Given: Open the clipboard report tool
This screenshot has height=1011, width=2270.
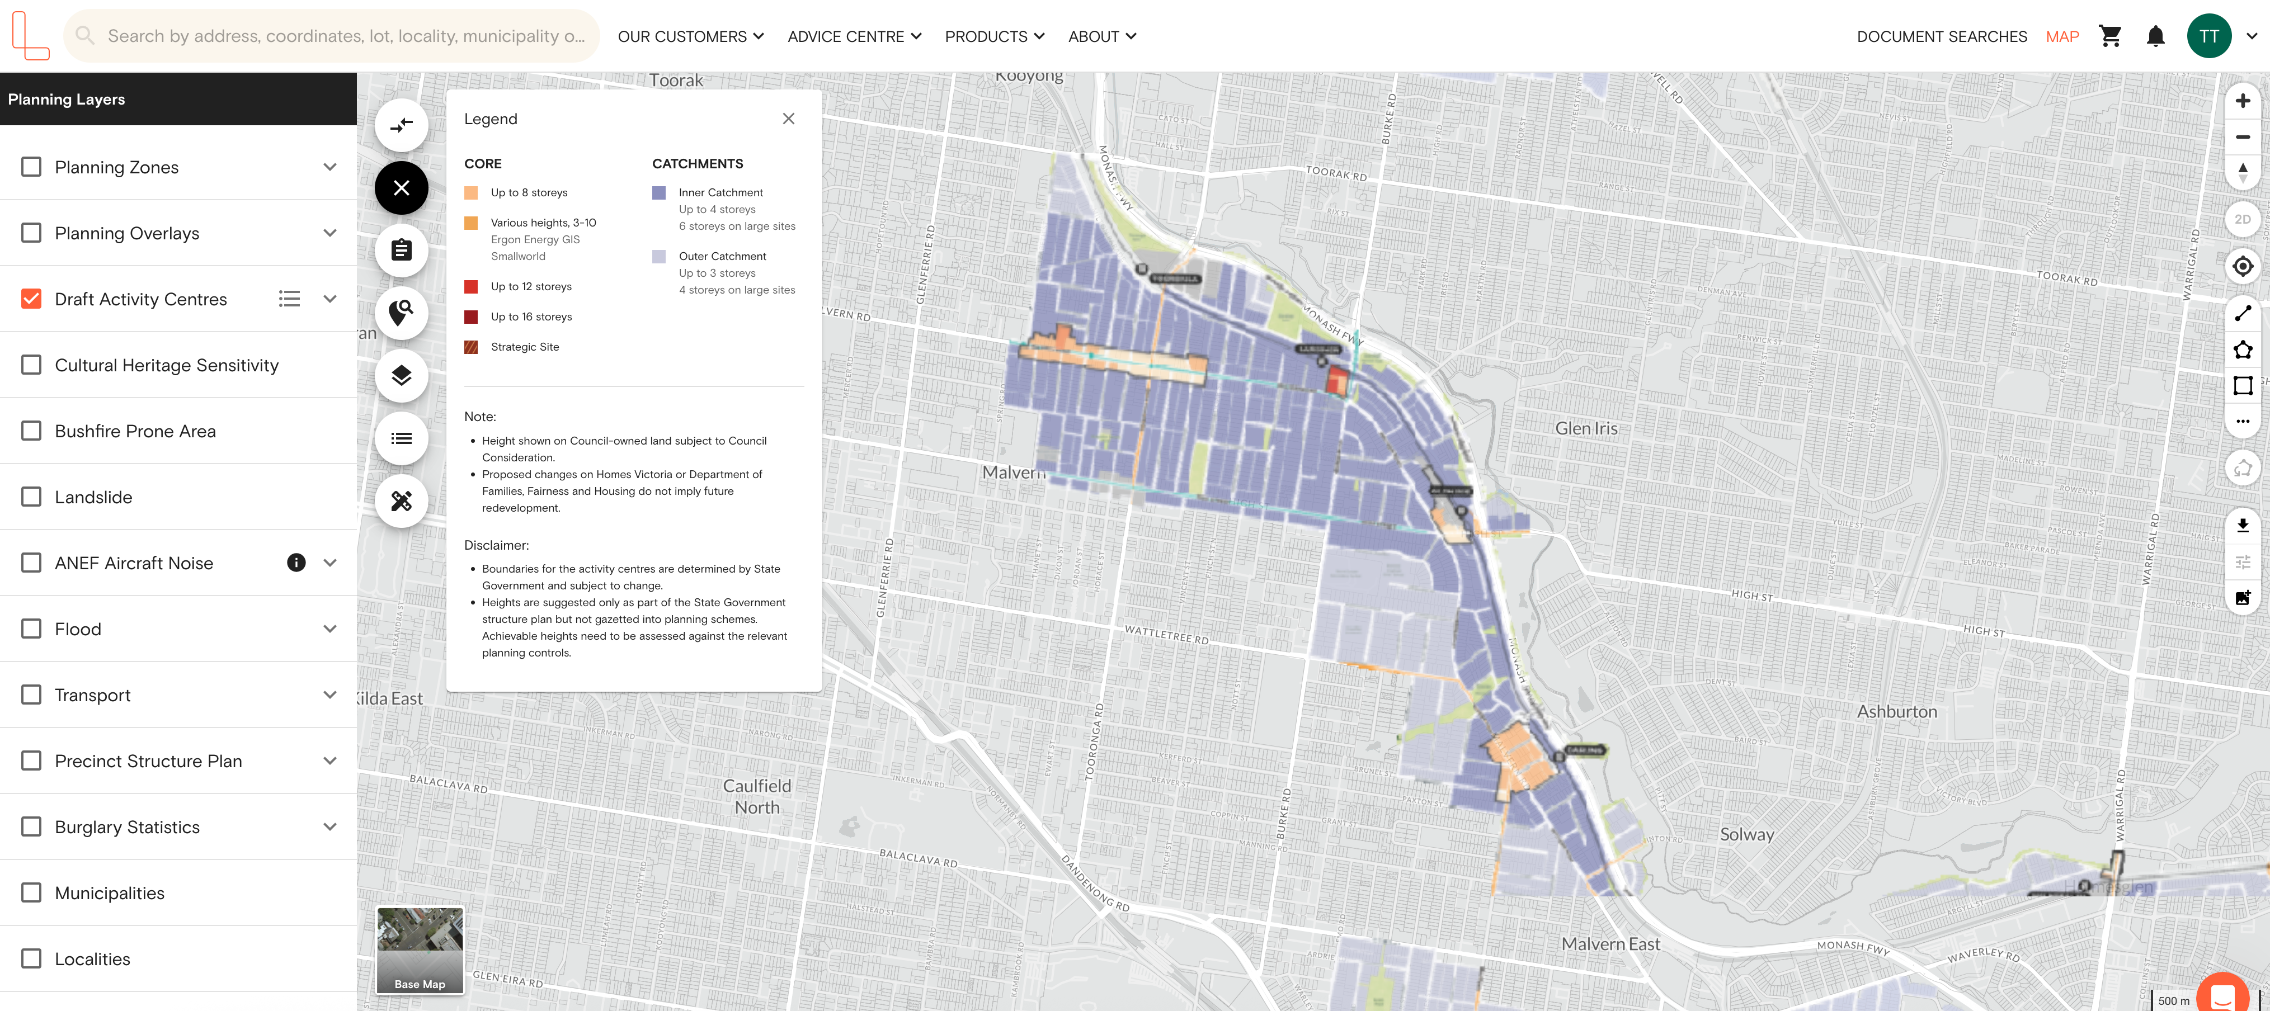Looking at the screenshot, I should click(401, 250).
